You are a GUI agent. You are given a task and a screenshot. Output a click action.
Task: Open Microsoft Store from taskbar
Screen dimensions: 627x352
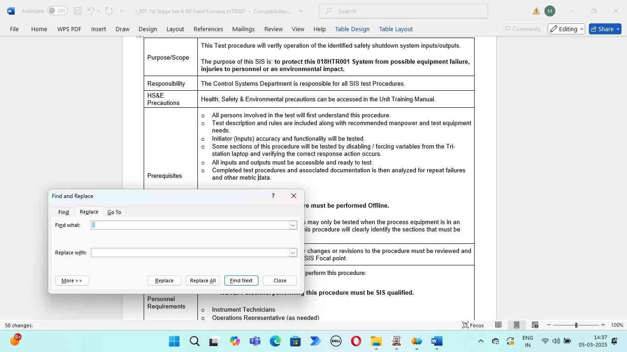[x=295, y=341]
